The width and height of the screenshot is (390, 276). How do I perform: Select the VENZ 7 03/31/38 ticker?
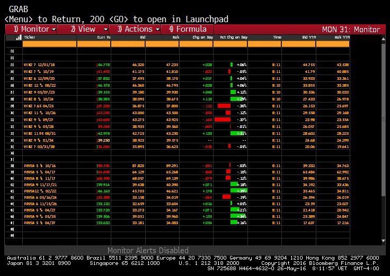[39, 146]
